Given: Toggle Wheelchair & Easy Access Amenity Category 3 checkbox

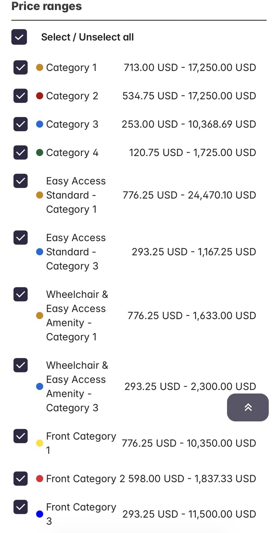Looking at the screenshot, I should coord(20,365).
